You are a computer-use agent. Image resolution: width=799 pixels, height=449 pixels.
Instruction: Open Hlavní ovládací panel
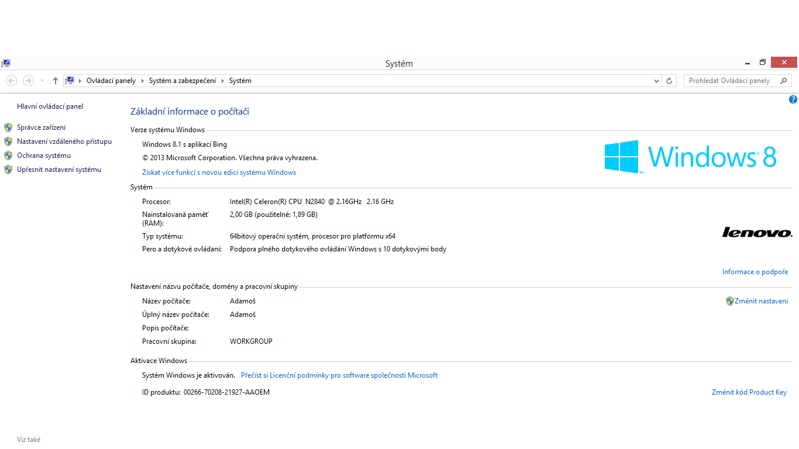[x=50, y=106]
